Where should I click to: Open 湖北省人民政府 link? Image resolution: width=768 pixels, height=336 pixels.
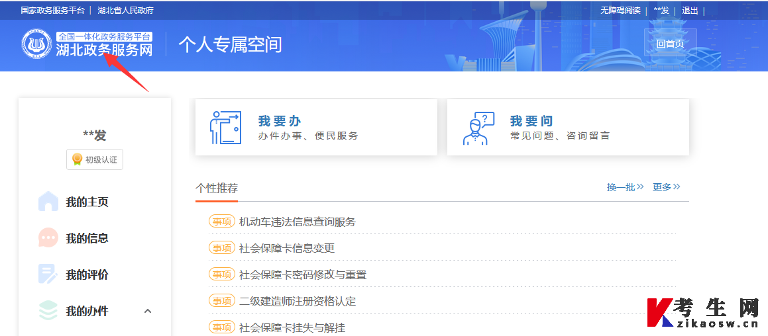125,11
